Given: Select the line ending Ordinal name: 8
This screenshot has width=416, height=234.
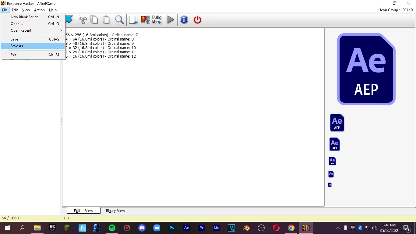Looking at the screenshot, I should (x=100, y=39).
